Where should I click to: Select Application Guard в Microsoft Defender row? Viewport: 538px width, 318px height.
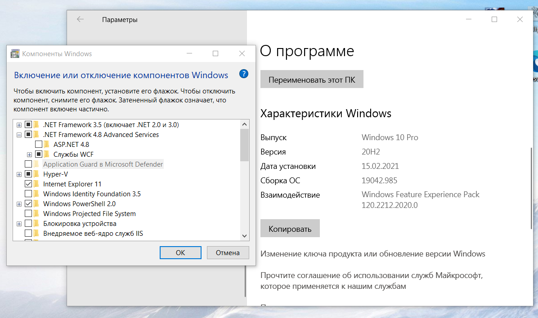pyautogui.click(x=103, y=164)
